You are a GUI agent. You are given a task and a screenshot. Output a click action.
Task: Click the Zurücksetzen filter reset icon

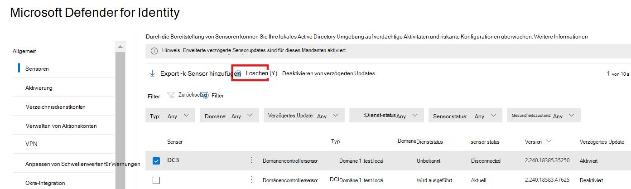coord(171,95)
